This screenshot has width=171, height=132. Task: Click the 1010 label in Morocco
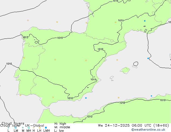(x=90, y=117)
